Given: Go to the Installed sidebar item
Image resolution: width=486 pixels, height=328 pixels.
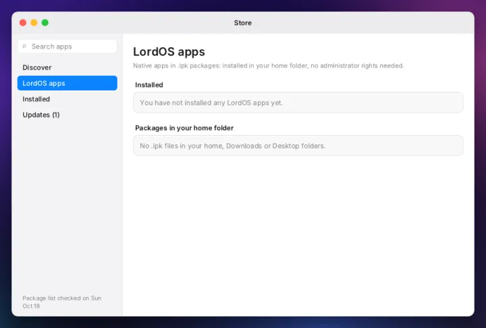Looking at the screenshot, I should pyautogui.click(x=67, y=99).
